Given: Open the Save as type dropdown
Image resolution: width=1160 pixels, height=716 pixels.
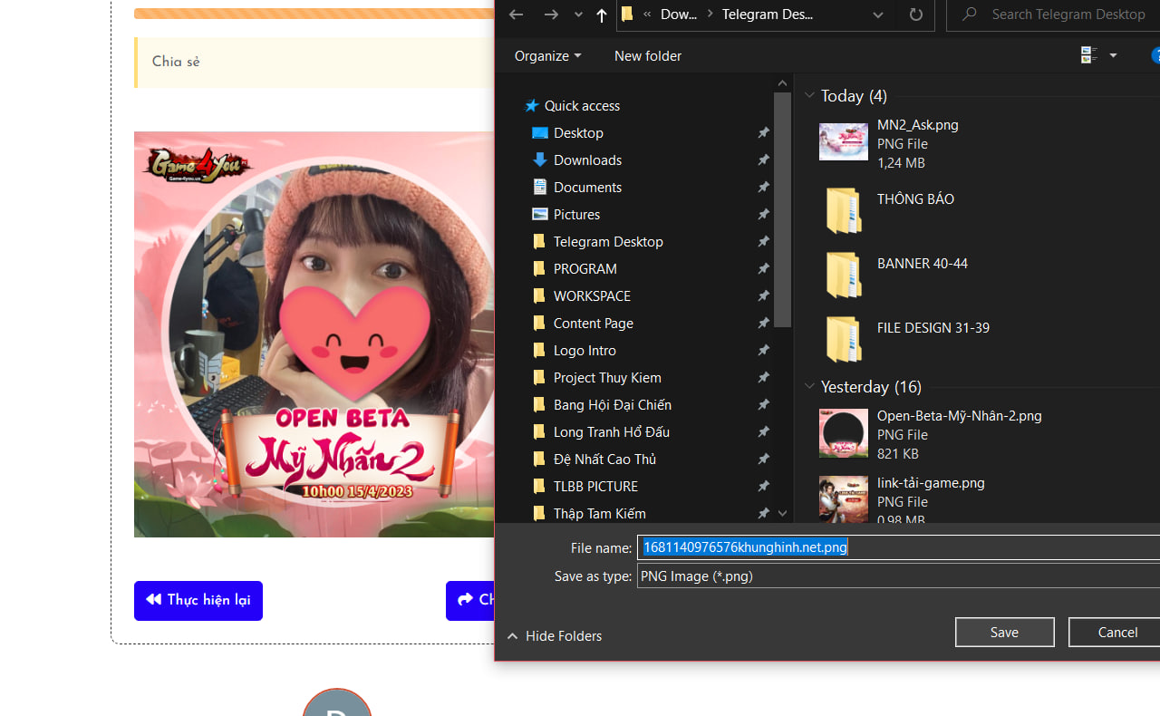Looking at the screenshot, I should tap(898, 576).
